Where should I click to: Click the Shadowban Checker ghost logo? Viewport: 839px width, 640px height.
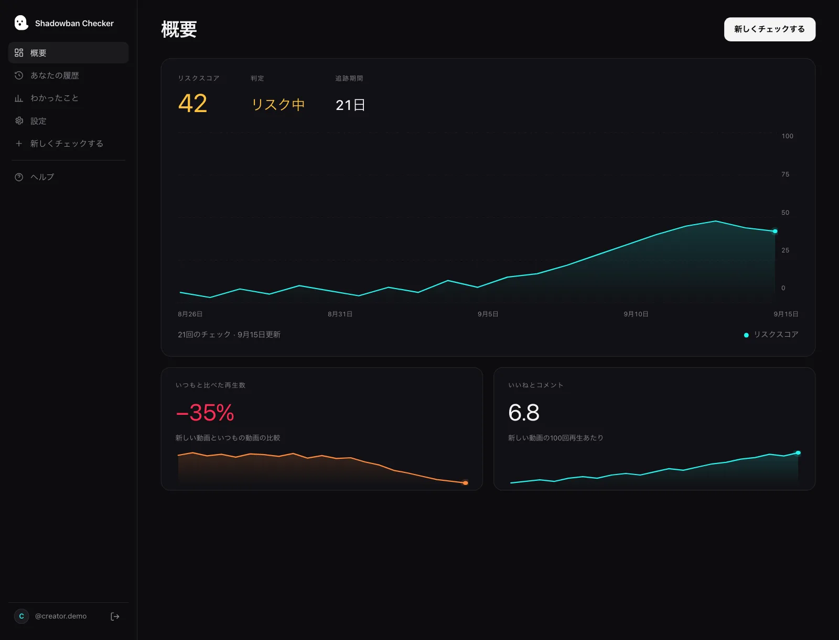[x=21, y=23]
